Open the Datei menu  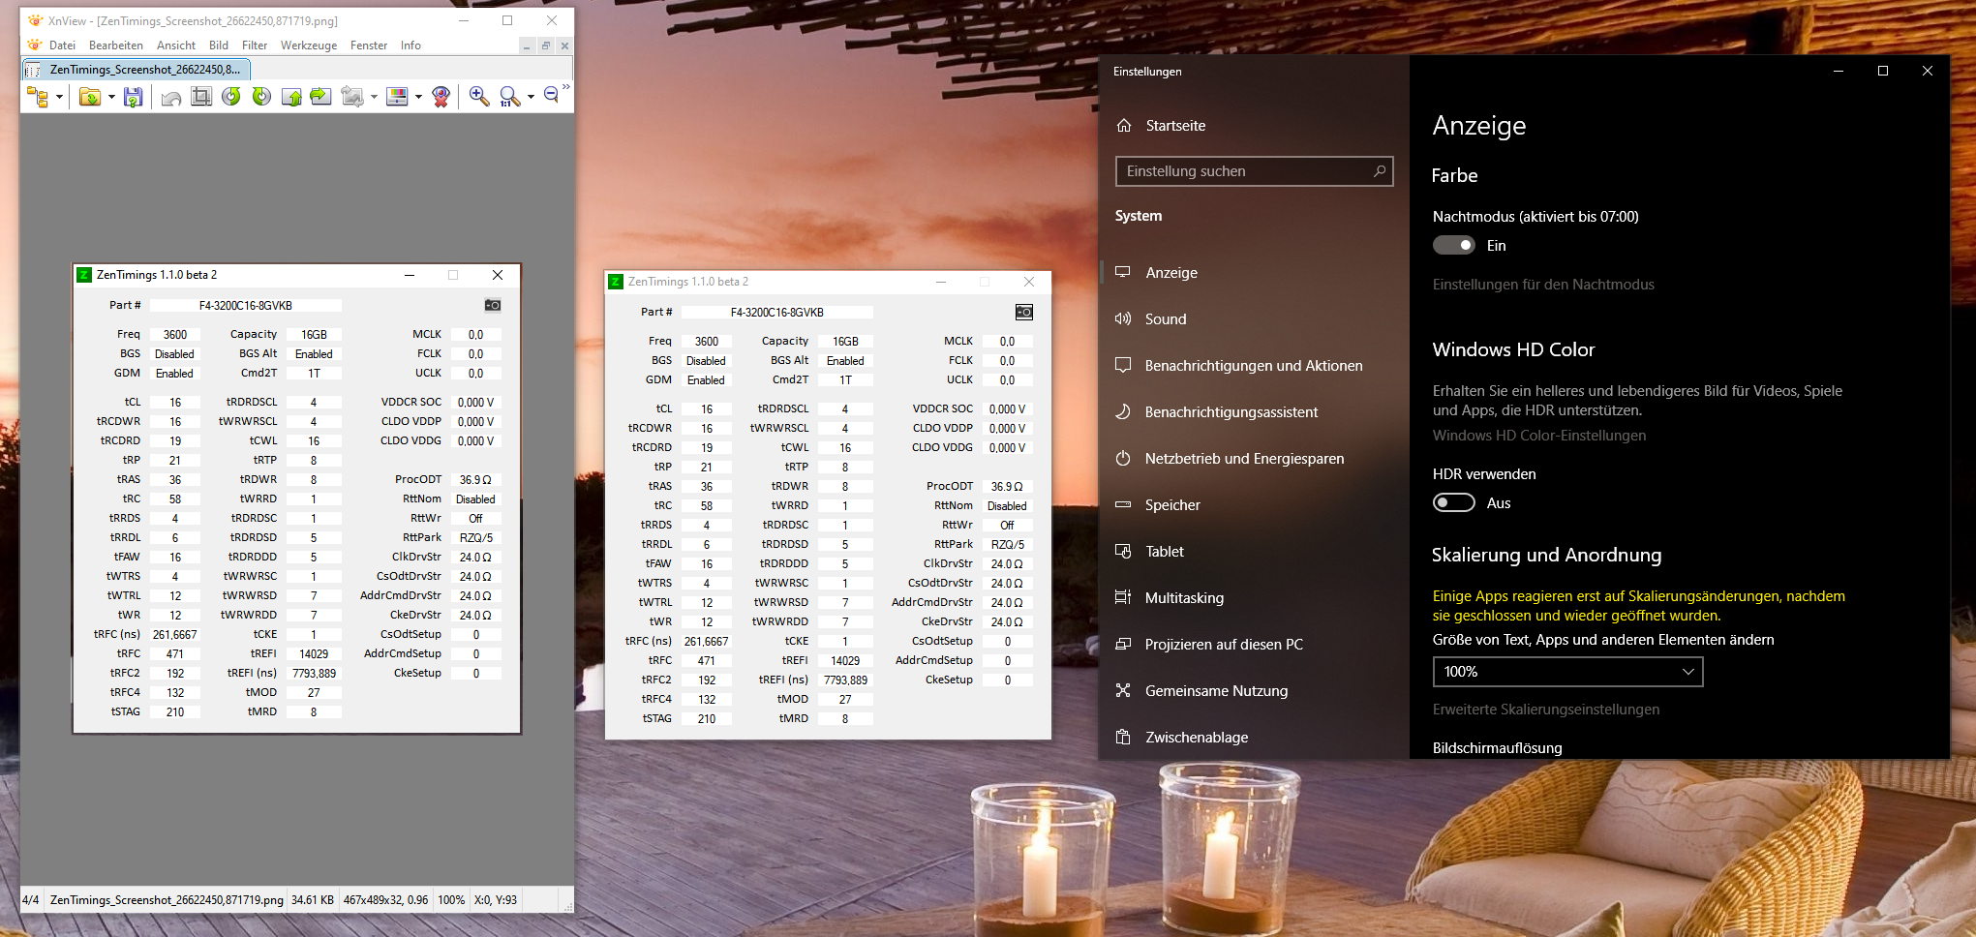pos(62,45)
